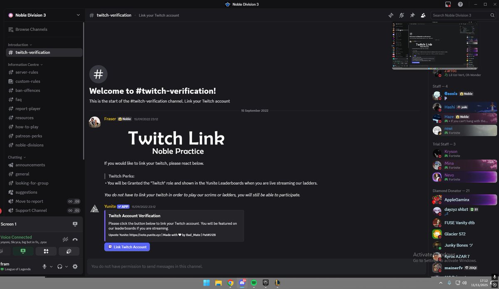Open the noble-divisions channel
This screenshot has width=499, height=289.
(44, 145)
